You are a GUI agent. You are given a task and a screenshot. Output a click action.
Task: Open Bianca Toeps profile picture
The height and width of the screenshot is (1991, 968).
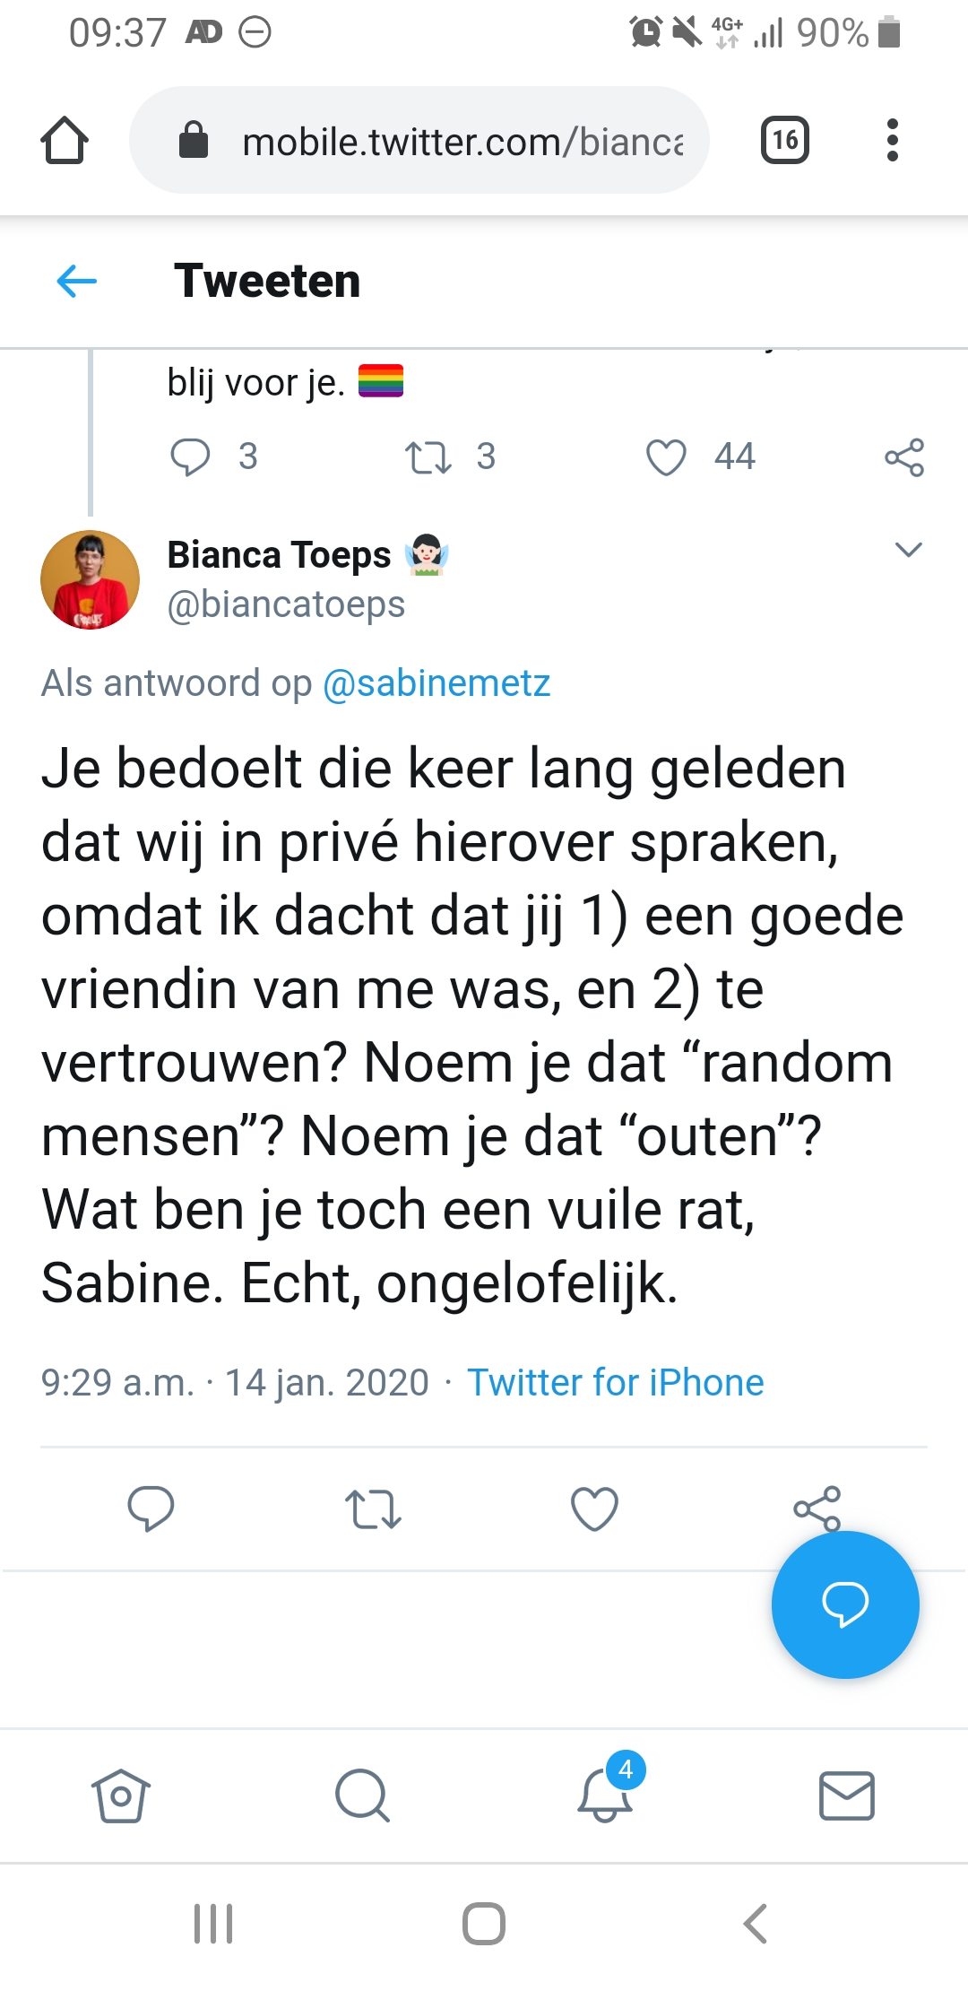90,579
